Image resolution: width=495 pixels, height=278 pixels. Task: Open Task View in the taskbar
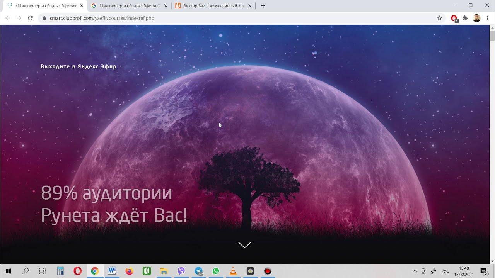pyautogui.click(x=43, y=271)
